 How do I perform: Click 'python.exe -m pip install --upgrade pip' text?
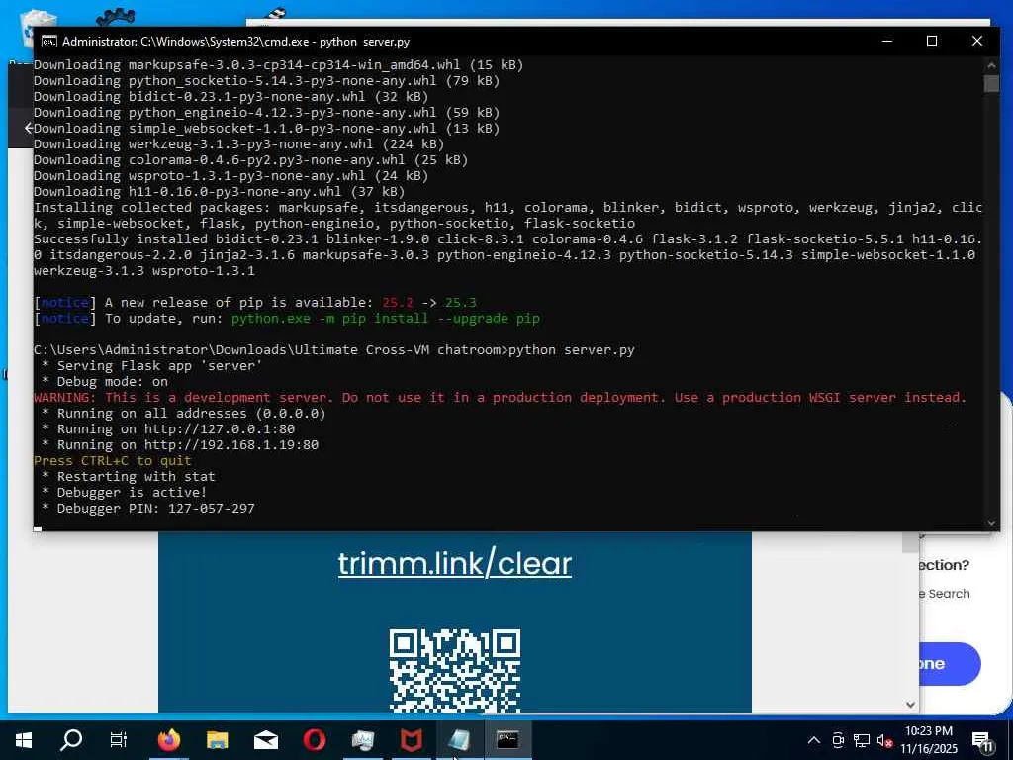385,318
